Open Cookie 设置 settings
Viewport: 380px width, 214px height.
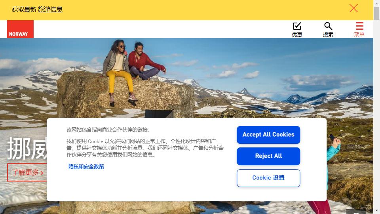[x=268, y=178]
